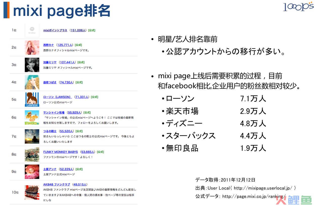
Task: Click the 49,515人 follower count
Action: (x=80, y=184)
